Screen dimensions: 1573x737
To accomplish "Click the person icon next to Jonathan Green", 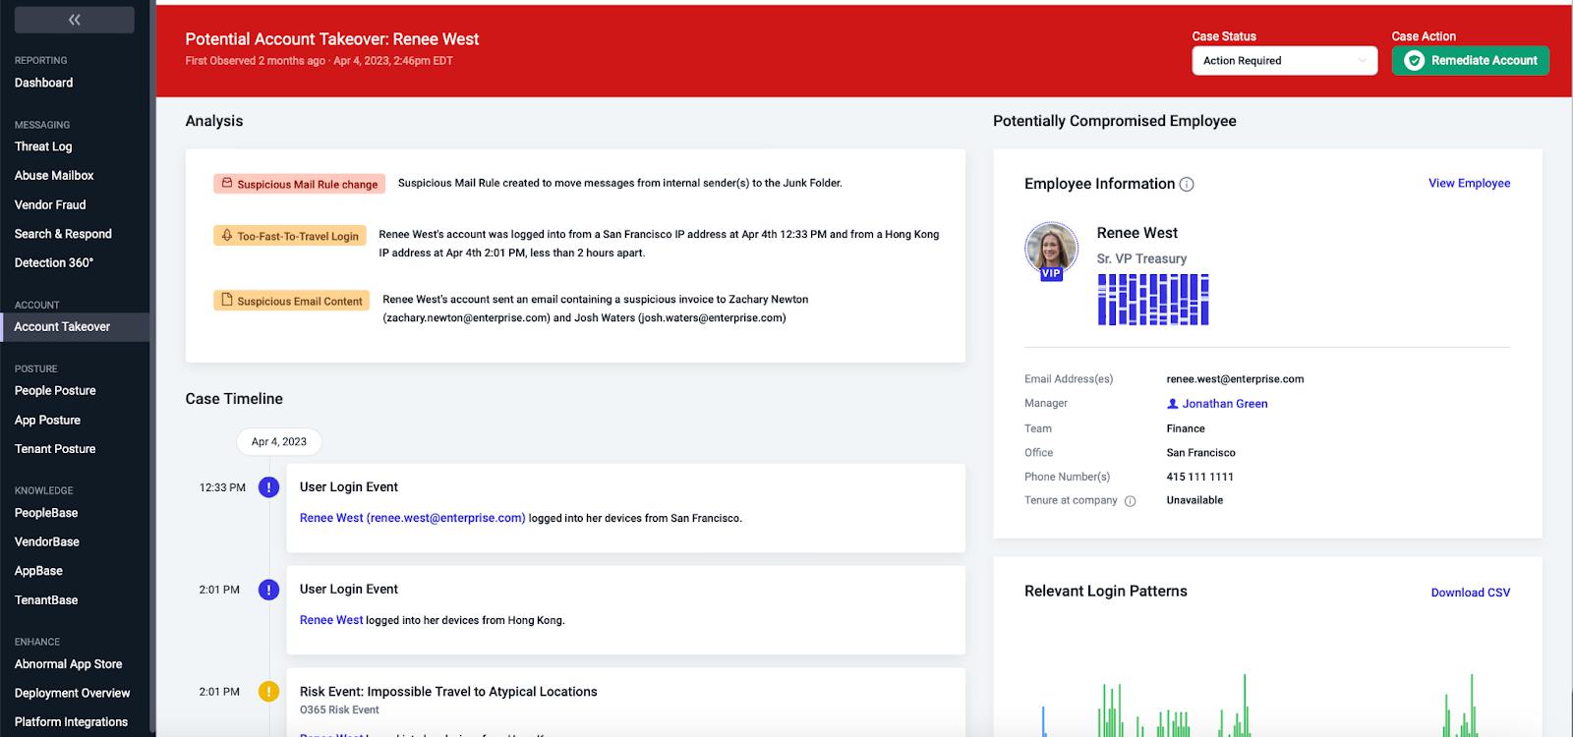I will point(1172,404).
